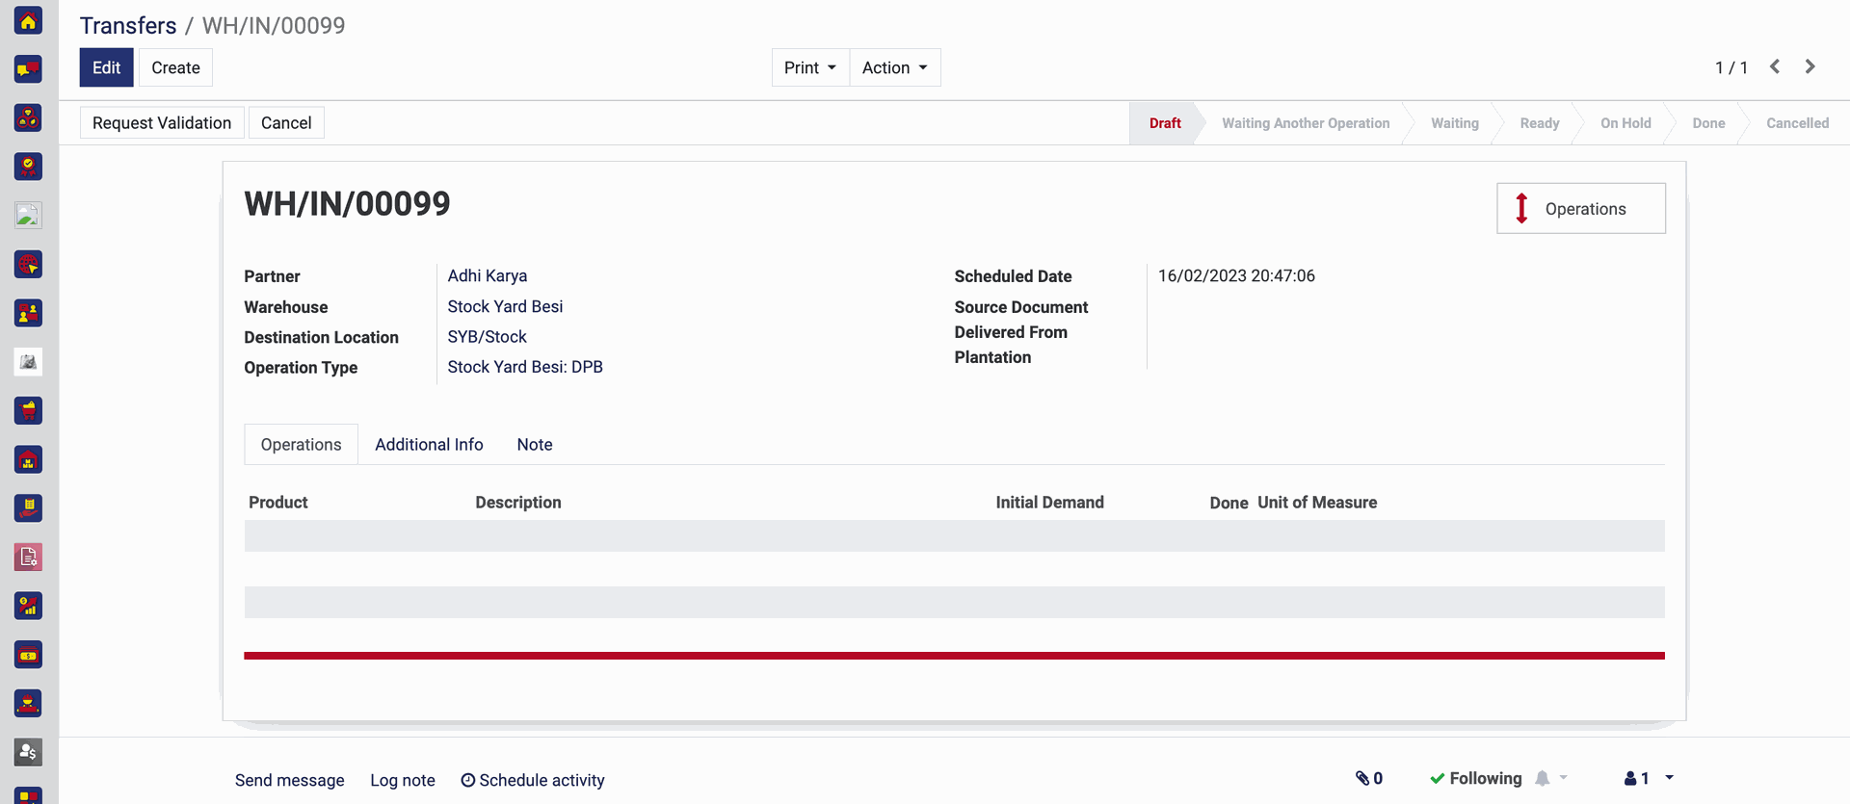
Task: Click the paperclip attachments icon
Action: [x=1368, y=778]
